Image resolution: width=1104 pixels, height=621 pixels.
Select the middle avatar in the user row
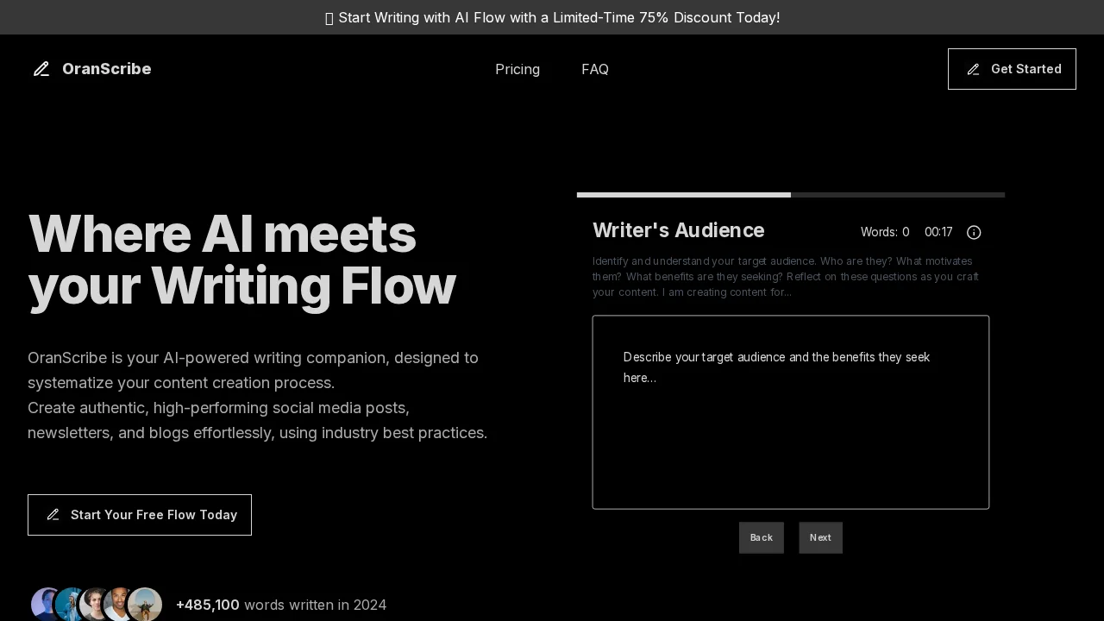[x=95, y=605]
